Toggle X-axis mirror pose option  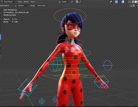tap(134, 6)
